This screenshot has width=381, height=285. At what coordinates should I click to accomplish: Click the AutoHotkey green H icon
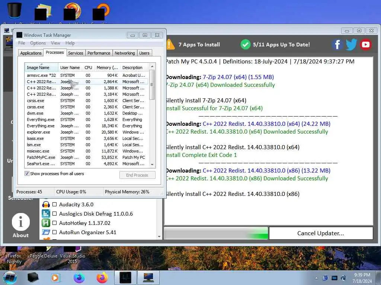[46, 223]
